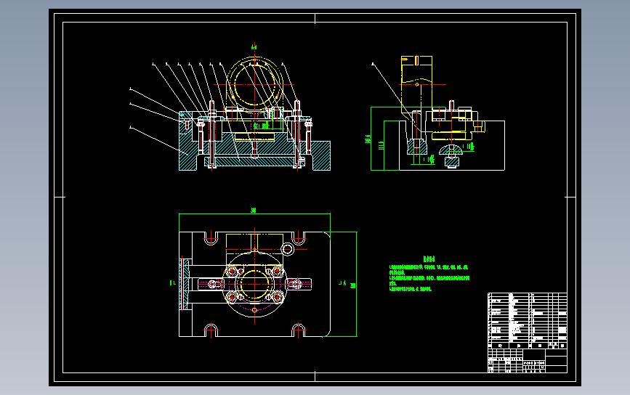Select the green top width dimension of the plan view
Image resolution: width=630 pixels, height=395 pixels.
254,213
